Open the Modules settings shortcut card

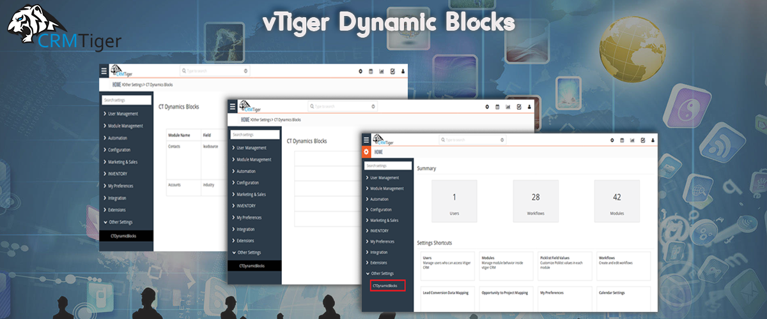pyautogui.click(x=506, y=266)
